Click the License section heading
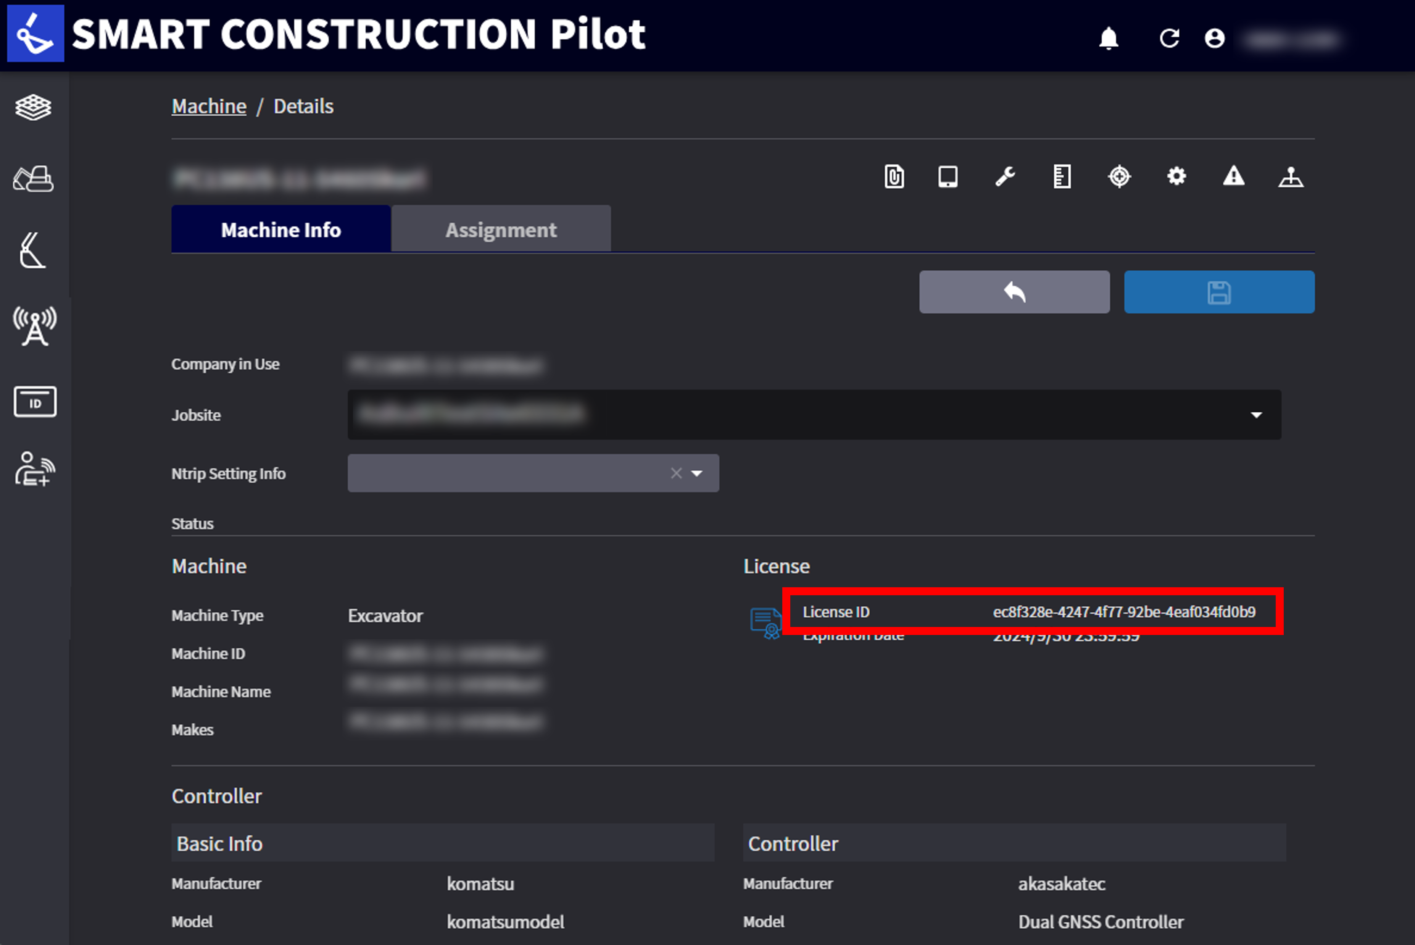Screen dimensions: 1415x945 pos(776,566)
